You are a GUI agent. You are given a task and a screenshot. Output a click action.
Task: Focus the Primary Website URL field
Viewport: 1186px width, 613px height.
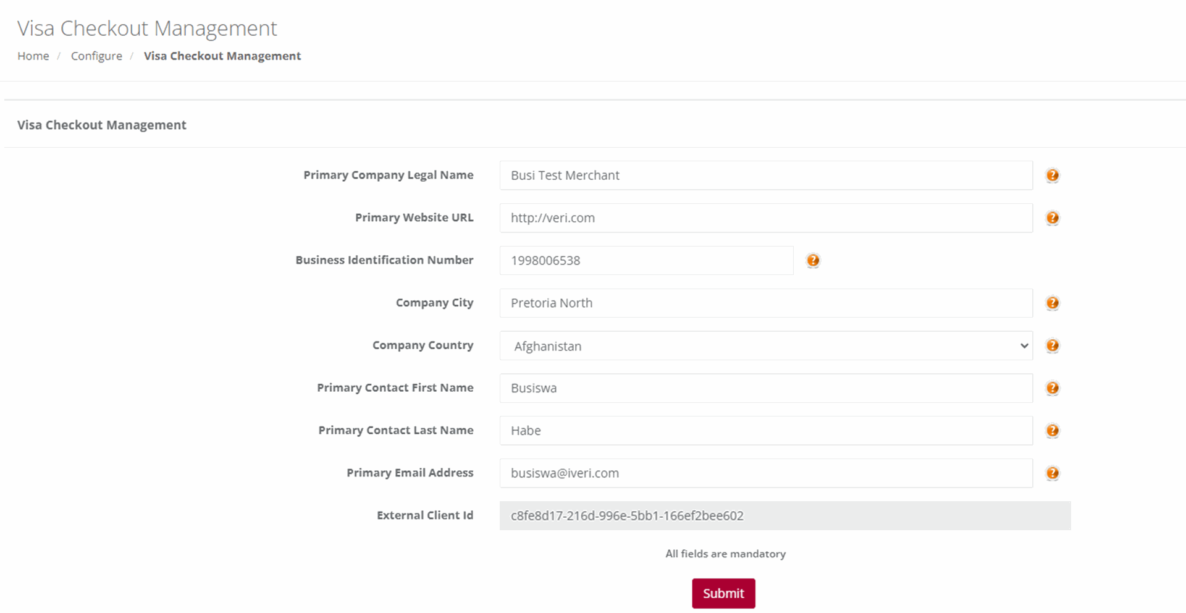766,218
